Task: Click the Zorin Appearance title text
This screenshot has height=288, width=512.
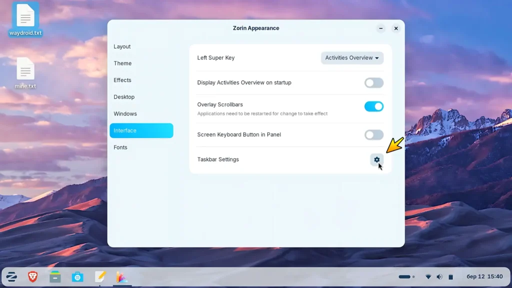Action: click(256, 28)
